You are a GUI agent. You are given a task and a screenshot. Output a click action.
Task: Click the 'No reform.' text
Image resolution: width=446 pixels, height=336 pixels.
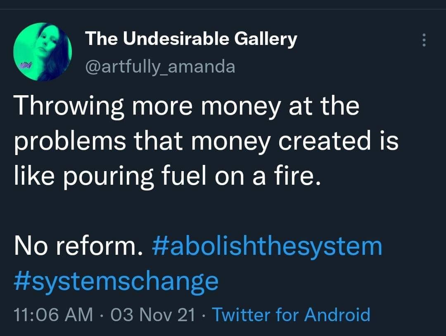(79, 246)
